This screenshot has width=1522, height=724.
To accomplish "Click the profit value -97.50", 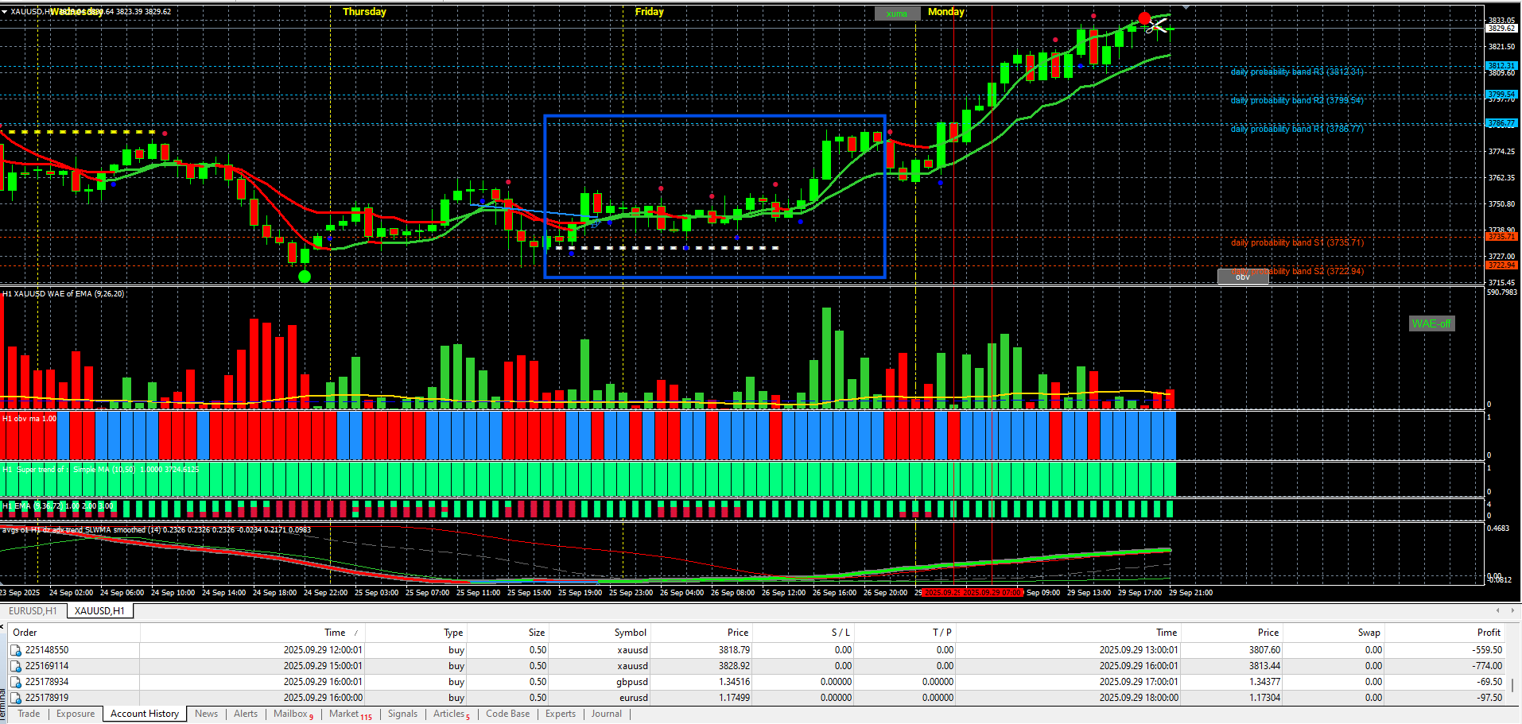I will [1489, 698].
